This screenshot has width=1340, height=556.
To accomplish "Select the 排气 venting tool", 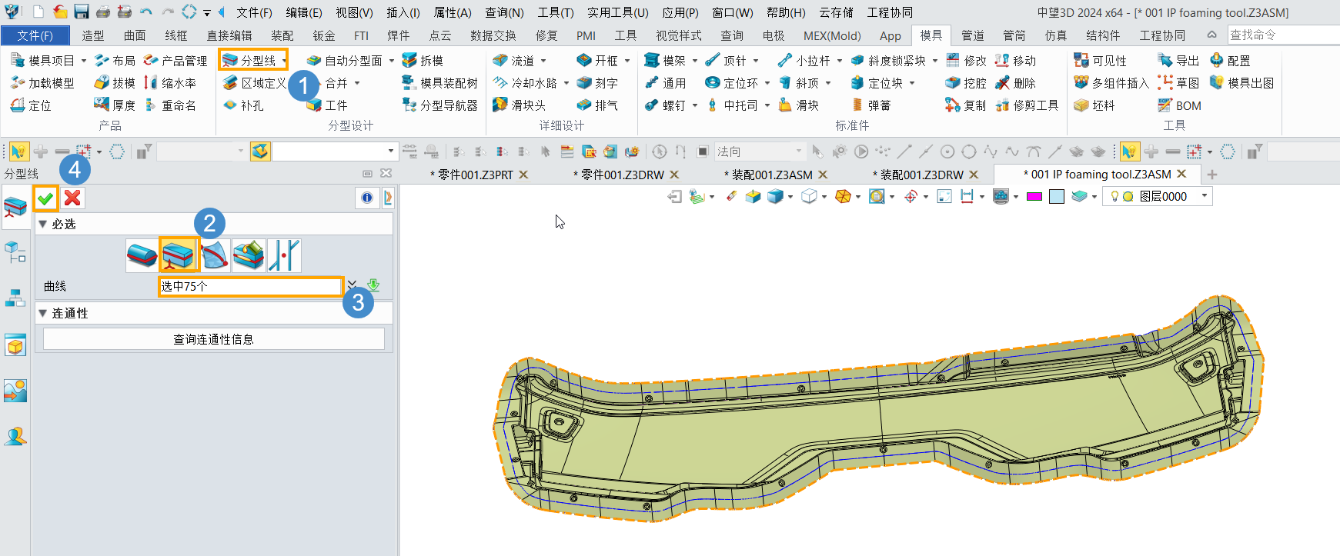I will coord(597,105).
